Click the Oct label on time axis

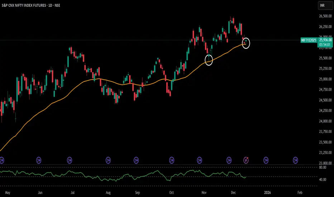pos(171,193)
